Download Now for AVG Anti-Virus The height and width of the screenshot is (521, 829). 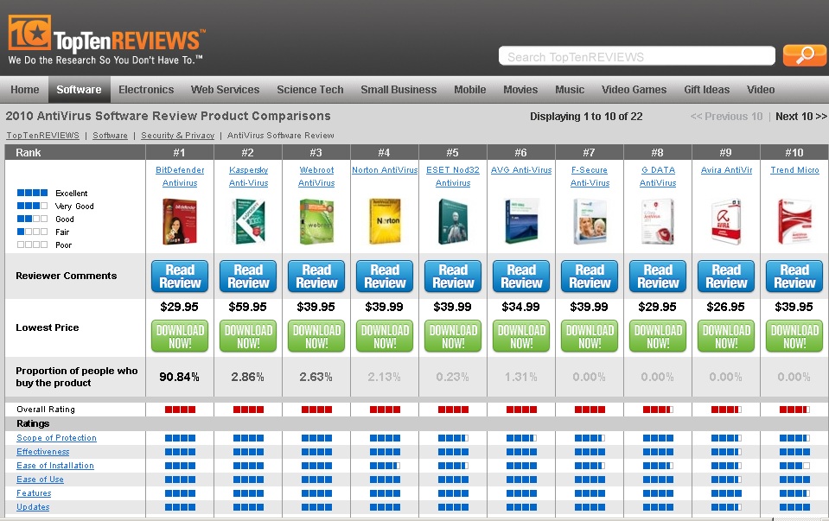click(520, 337)
